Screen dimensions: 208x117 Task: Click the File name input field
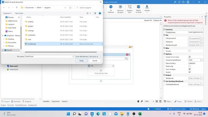click(x=49, y=57)
